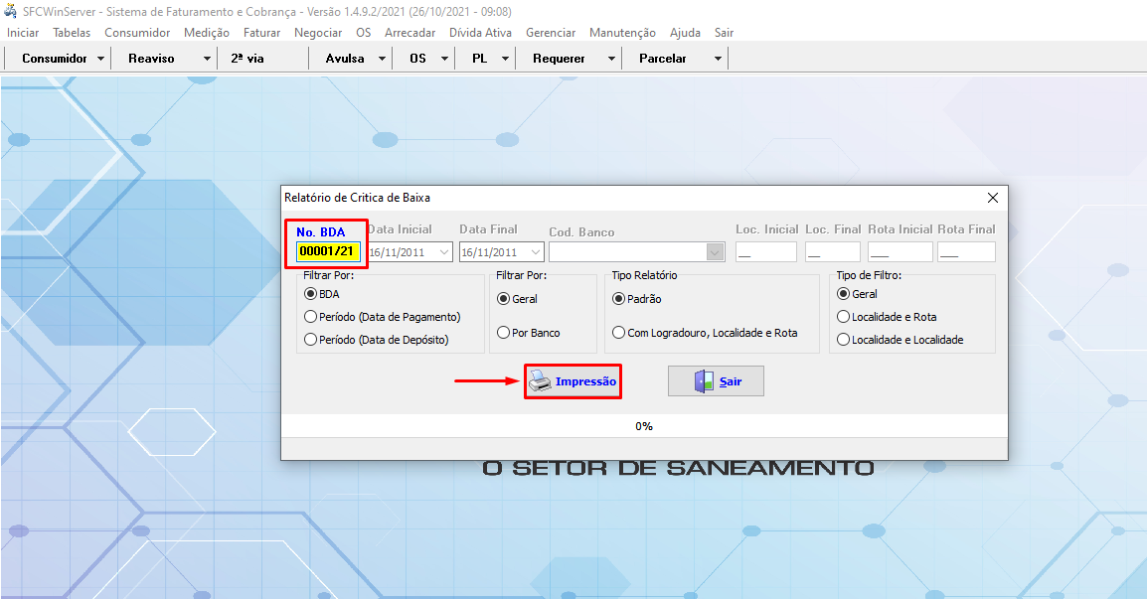Choose Com Logradouro, Localidade e Rota report type
Screen dimensions: 1147x599
click(620, 333)
